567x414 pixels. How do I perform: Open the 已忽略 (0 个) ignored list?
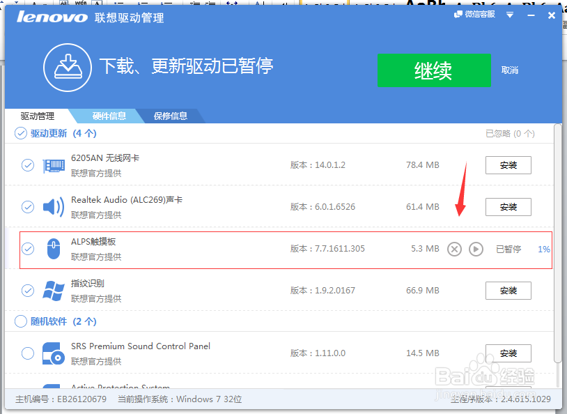510,134
